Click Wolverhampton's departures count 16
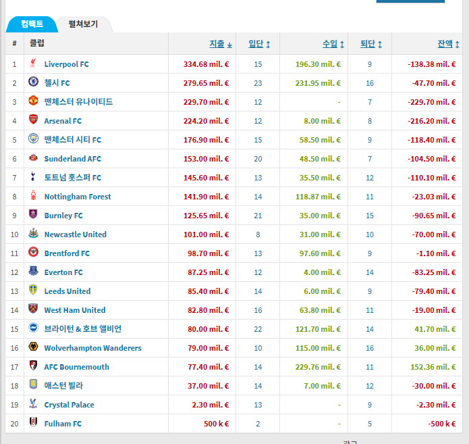The image size is (469, 444). [370, 348]
